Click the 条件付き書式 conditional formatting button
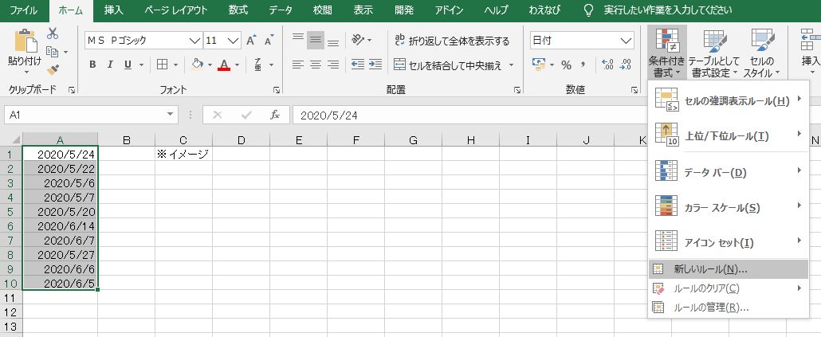This screenshot has width=821, height=337. 666,53
